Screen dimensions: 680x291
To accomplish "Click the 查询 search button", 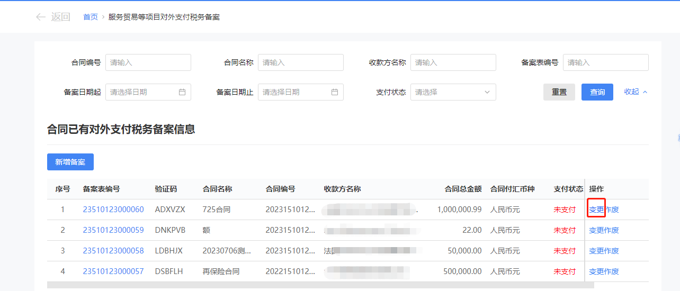I will click(597, 92).
